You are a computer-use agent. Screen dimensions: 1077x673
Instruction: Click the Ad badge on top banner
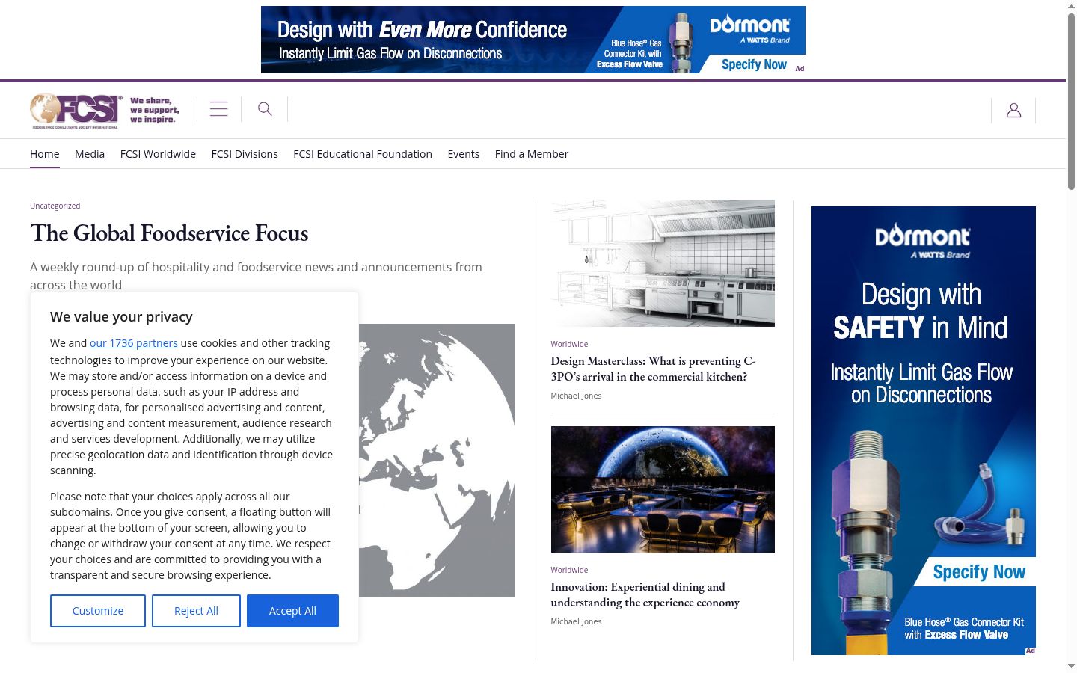click(x=800, y=69)
